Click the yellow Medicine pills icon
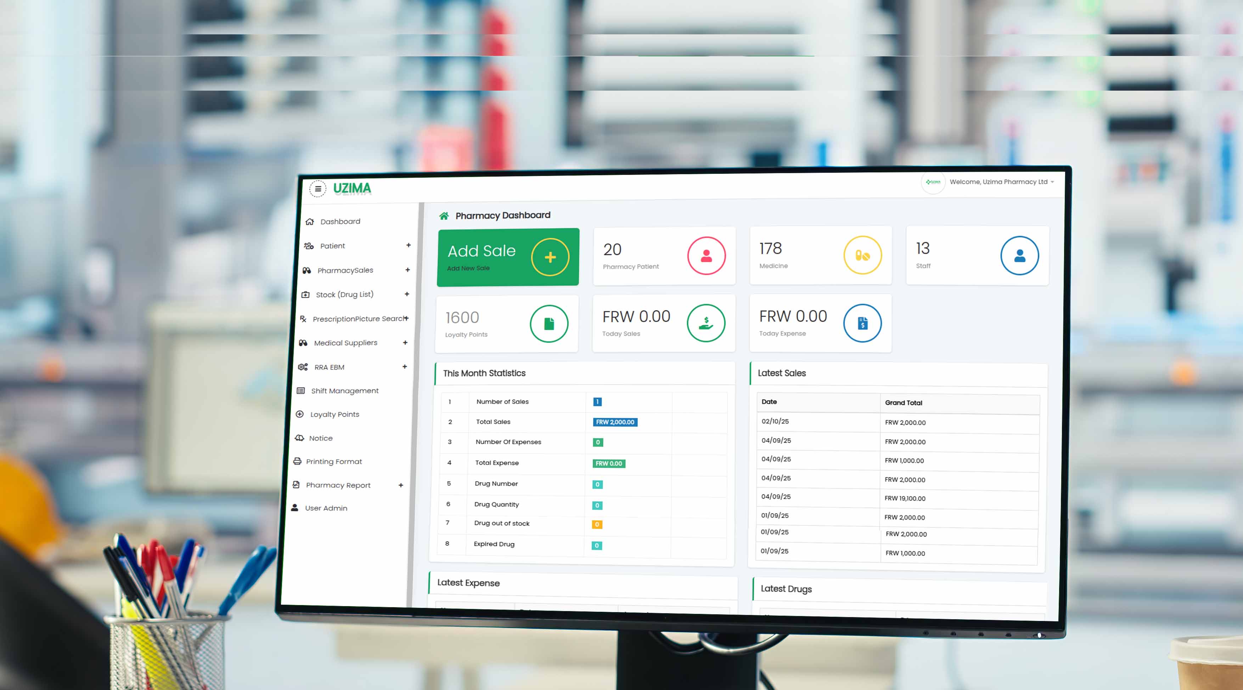This screenshot has width=1243, height=690. coord(862,255)
